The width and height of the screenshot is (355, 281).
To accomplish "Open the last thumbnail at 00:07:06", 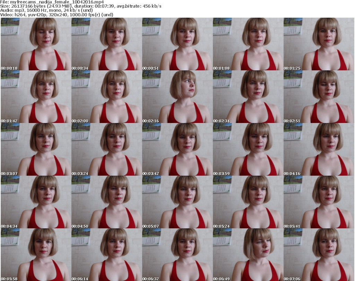I will [319, 254].
